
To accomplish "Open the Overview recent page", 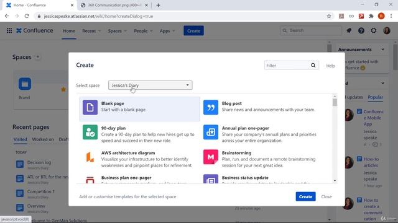I will (x=36, y=206).
